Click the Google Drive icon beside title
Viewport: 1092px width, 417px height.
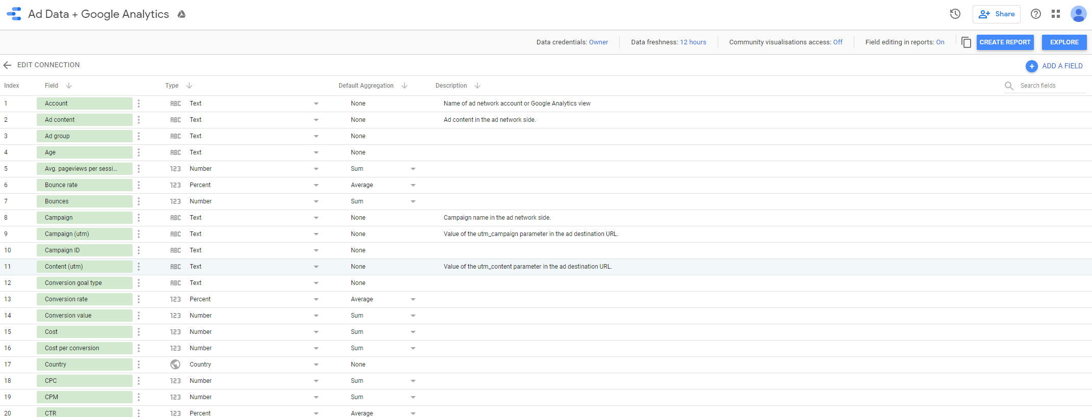pos(181,14)
